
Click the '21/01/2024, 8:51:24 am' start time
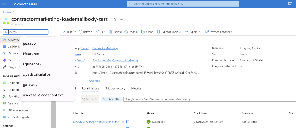[x=208, y=122]
